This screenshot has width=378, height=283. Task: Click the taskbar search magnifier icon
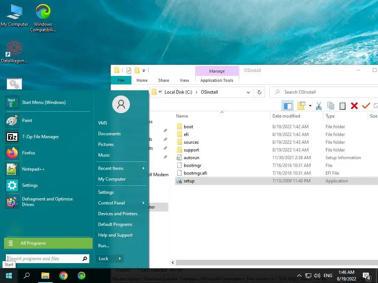27,276
